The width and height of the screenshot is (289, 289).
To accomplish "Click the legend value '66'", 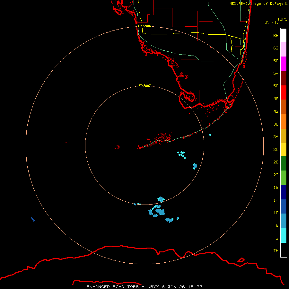I will pyautogui.click(x=276, y=35).
